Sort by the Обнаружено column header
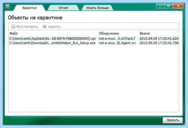Screen dimensions: 188x128 (109, 33)
